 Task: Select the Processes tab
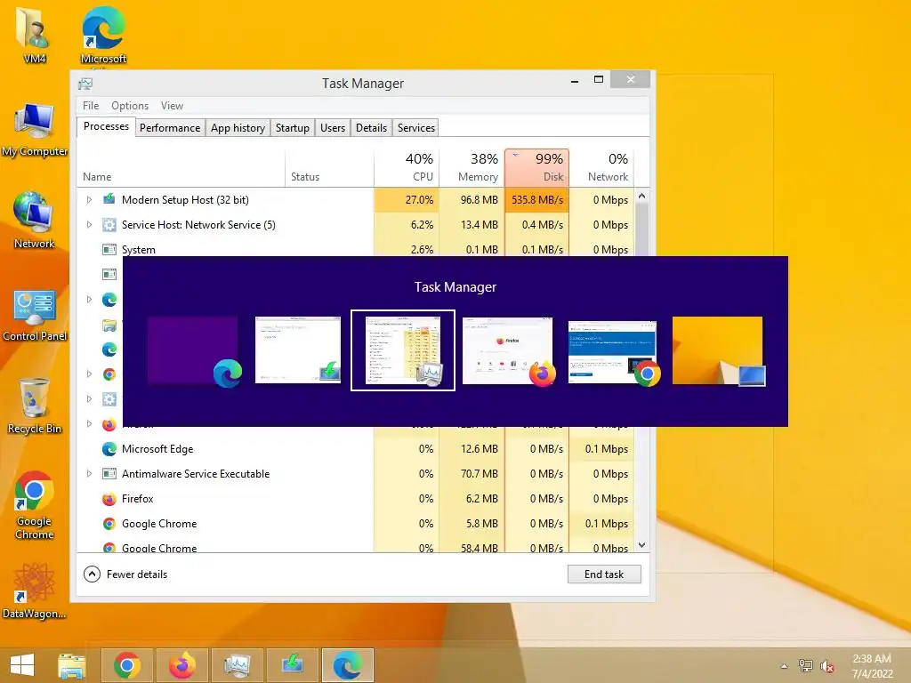click(x=107, y=126)
